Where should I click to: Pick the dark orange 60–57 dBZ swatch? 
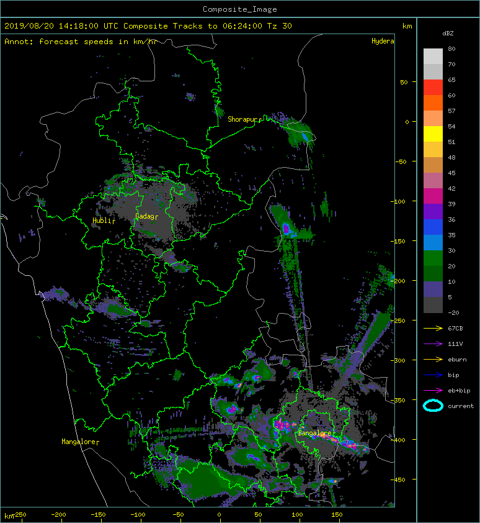tap(433, 103)
